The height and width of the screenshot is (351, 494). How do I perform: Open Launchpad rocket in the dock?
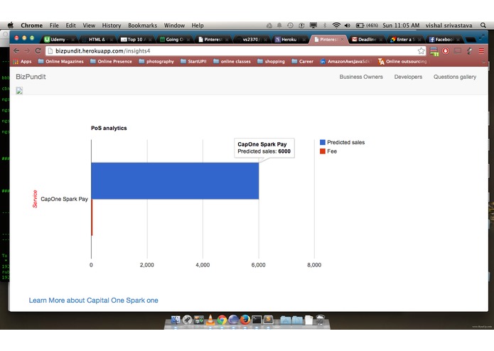click(x=187, y=320)
